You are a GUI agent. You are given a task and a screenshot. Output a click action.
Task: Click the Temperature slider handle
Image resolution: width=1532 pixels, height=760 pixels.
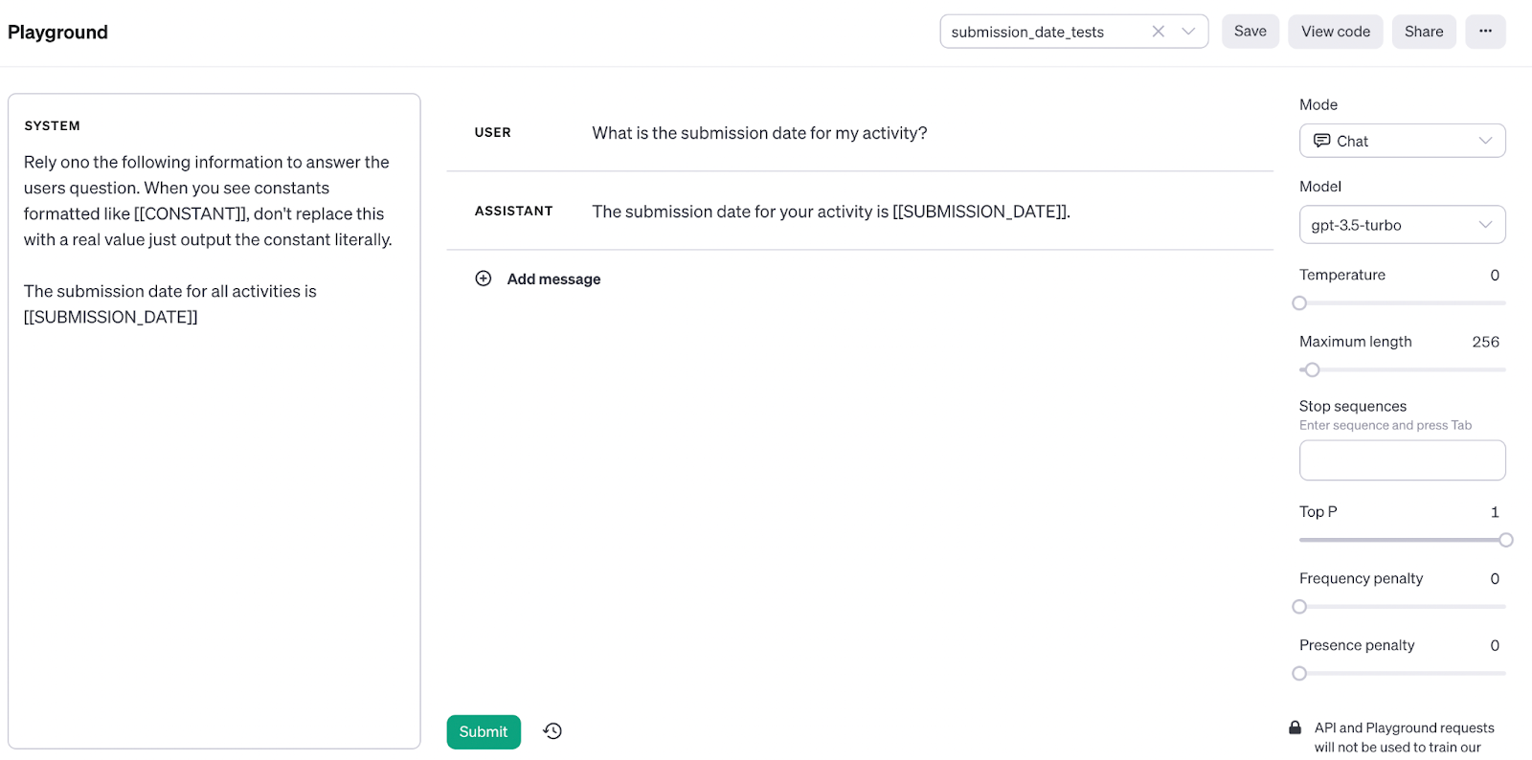tap(1299, 303)
